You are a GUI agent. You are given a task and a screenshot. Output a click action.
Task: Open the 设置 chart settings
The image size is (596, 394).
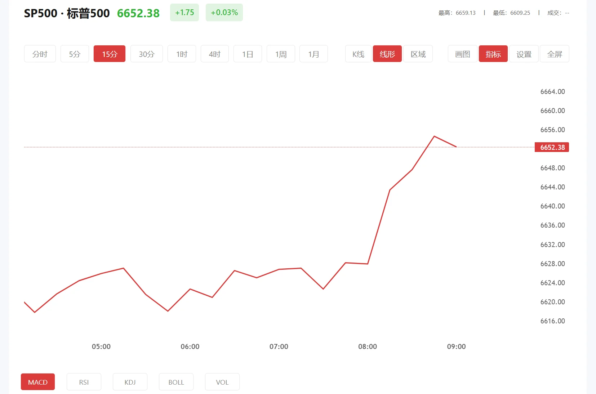pyautogui.click(x=524, y=54)
